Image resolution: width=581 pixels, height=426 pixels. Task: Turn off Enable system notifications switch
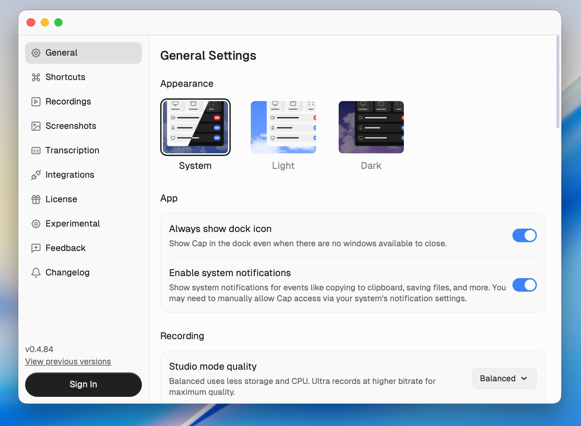click(524, 285)
